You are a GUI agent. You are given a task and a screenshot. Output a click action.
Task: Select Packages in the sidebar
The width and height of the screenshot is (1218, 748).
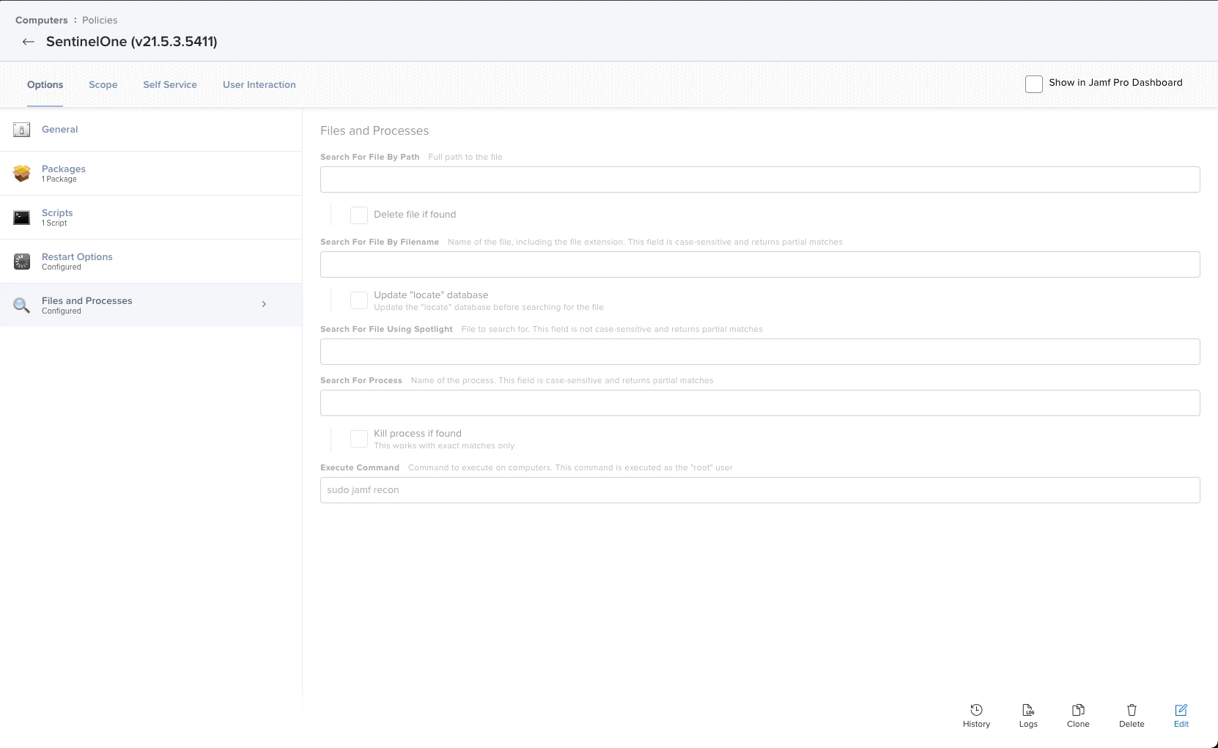pyautogui.click(x=151, y=174)
